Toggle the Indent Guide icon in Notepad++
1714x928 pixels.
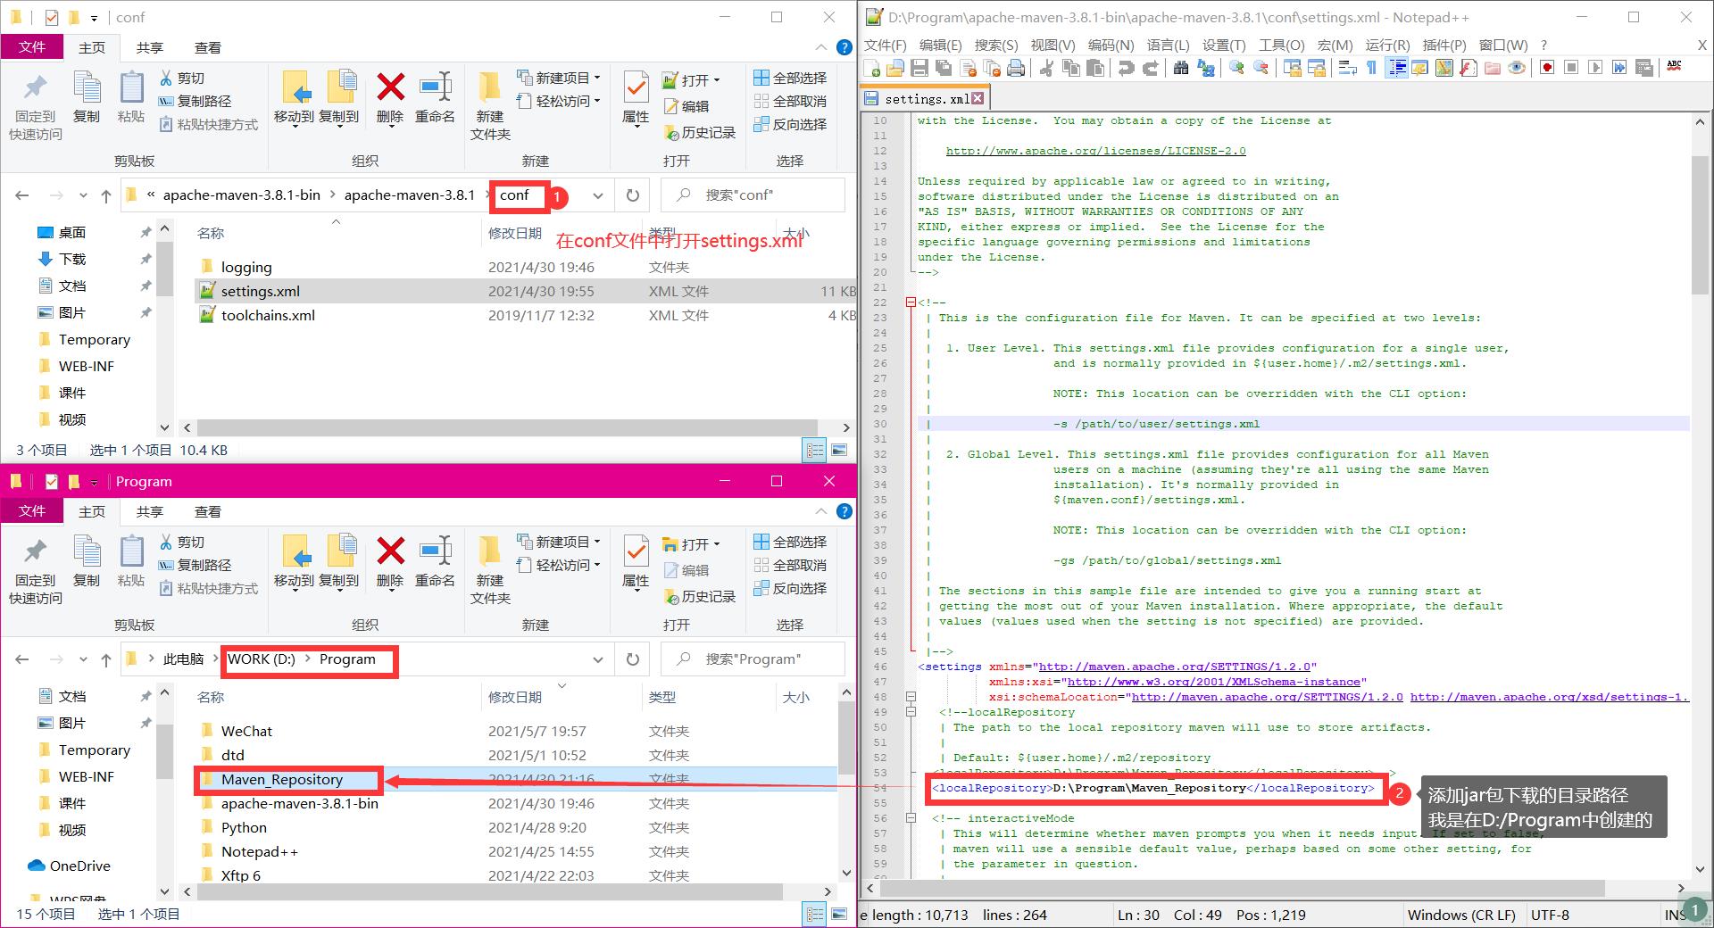pyautogui.click(x=1396, y=68)
